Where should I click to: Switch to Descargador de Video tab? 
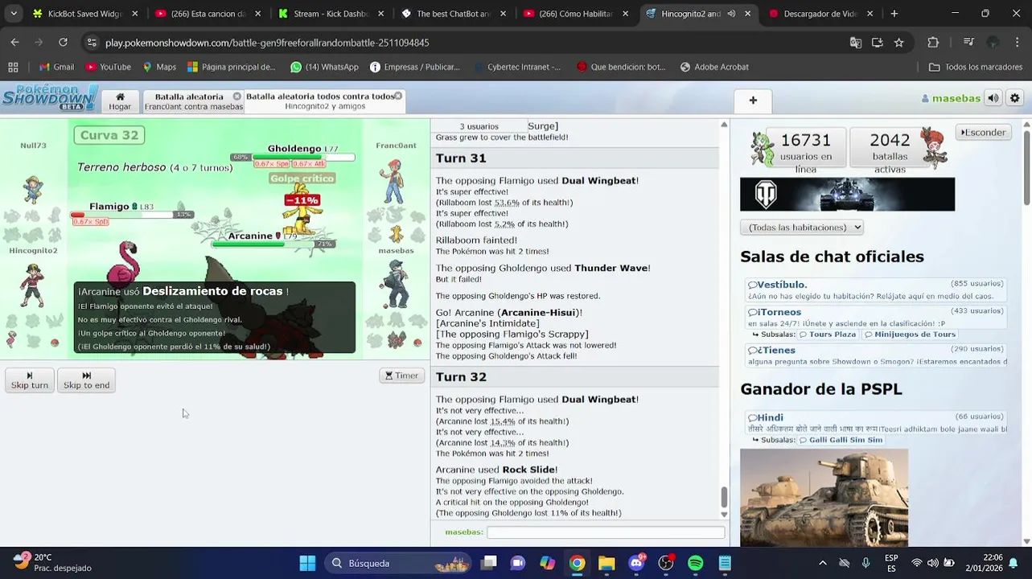click(820, 14)
